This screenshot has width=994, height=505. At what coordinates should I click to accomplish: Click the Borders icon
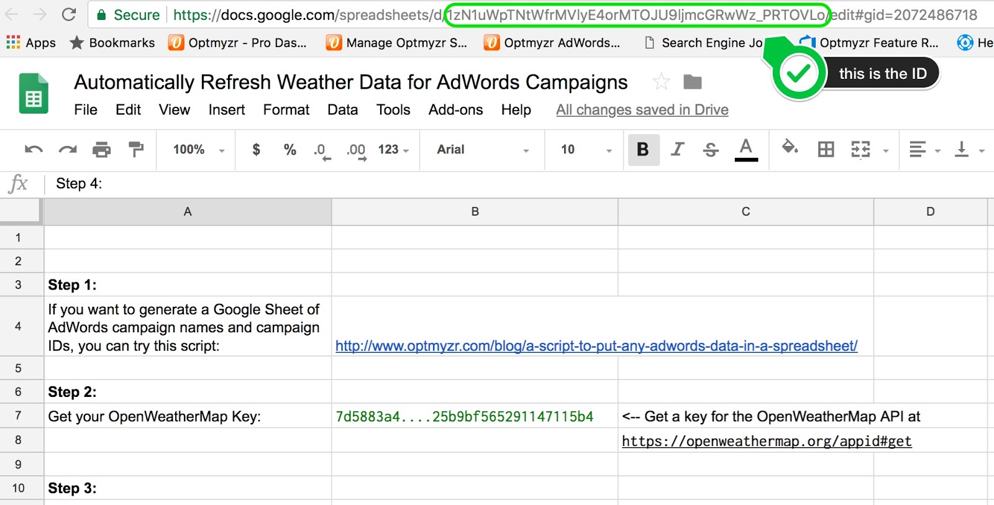826,150
